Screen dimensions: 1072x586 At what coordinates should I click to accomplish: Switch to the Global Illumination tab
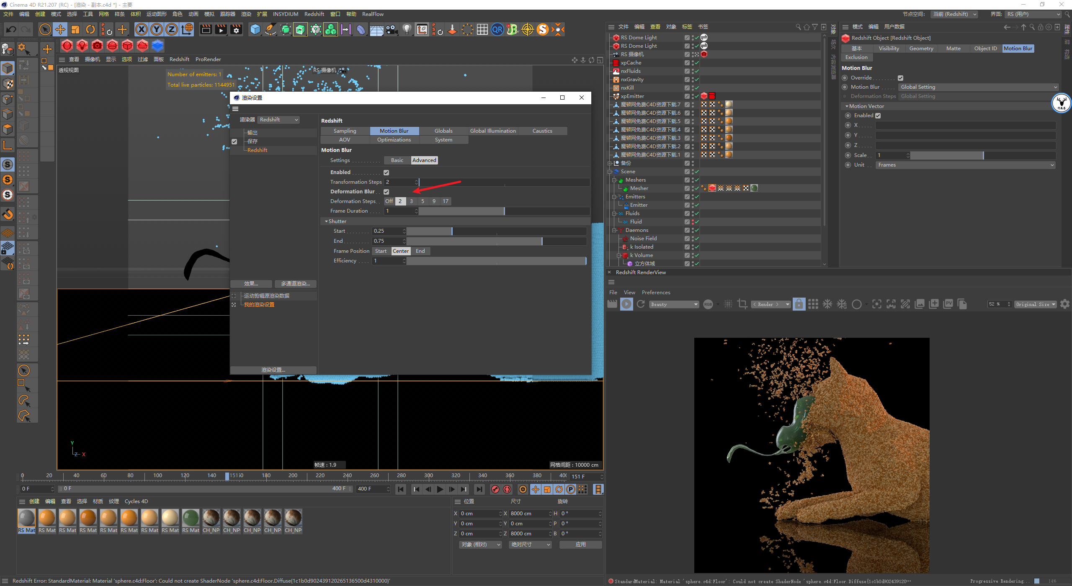492,131
